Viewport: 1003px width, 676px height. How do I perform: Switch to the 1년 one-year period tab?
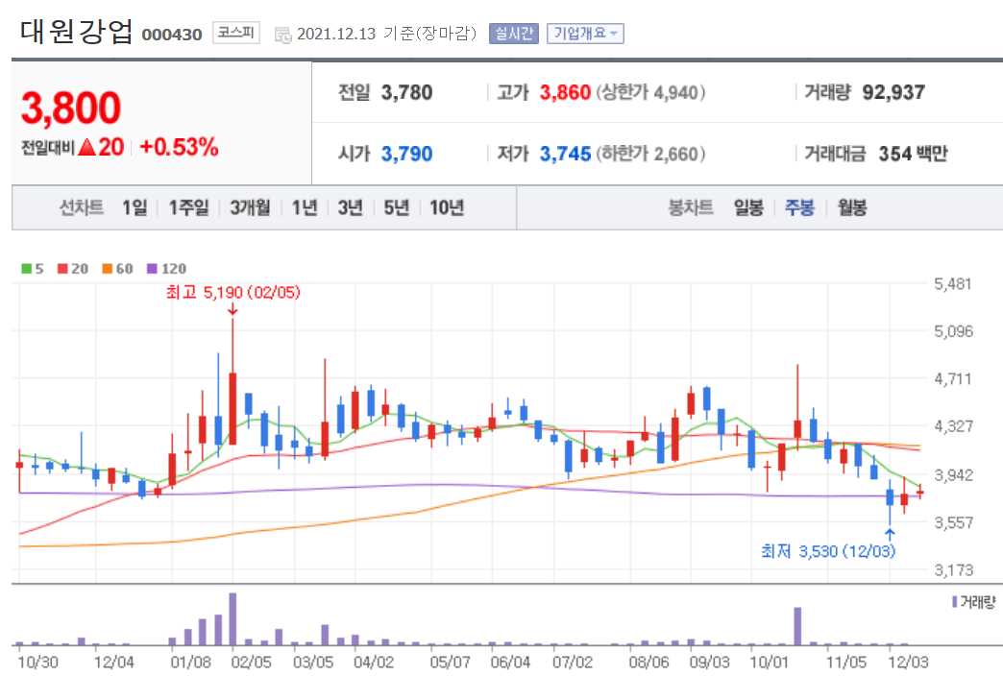[x=303, y=206]
